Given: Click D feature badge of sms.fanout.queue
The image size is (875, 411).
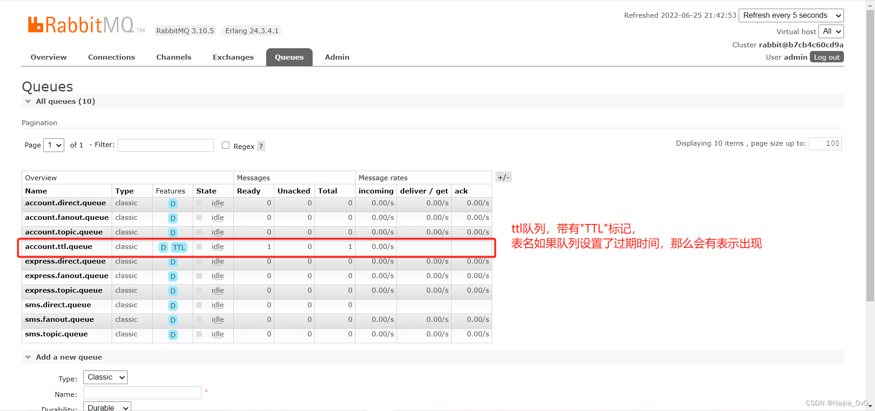Looking at the screenshot, I should 173,320.
